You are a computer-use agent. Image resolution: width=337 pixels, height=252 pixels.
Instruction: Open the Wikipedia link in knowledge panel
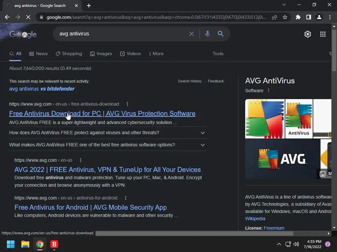[x=255, y=219]
